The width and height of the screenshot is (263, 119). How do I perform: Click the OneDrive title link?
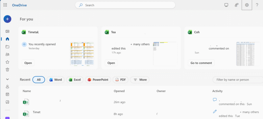(x=19, y=5)
